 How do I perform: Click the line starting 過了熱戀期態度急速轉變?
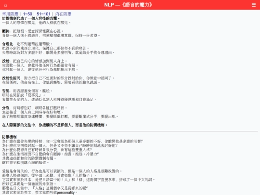(60, 117)
